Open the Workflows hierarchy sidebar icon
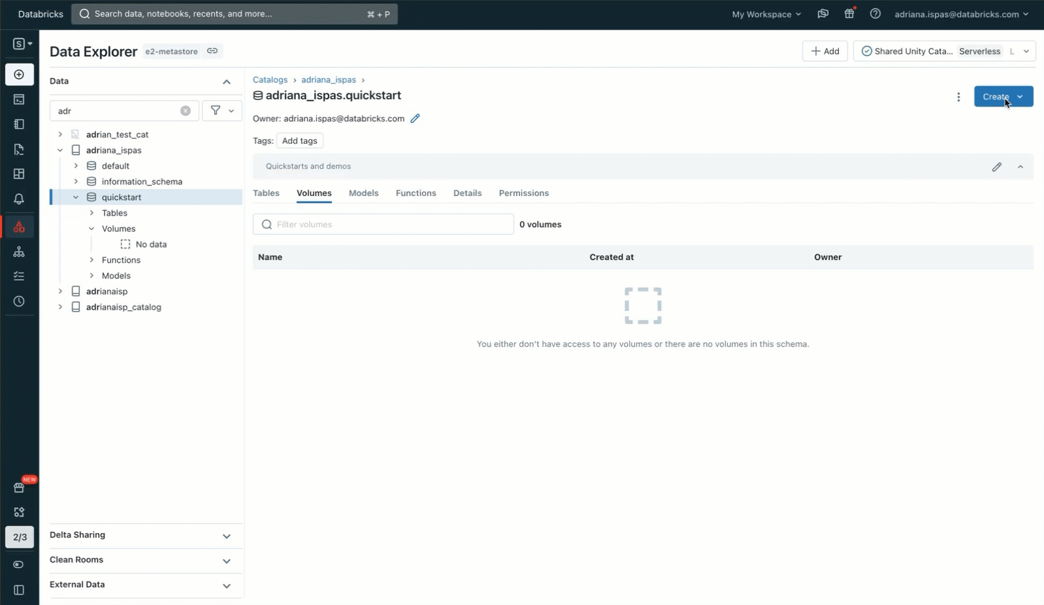The width and height of the screenshot is (1044, 605). (20, 252)
